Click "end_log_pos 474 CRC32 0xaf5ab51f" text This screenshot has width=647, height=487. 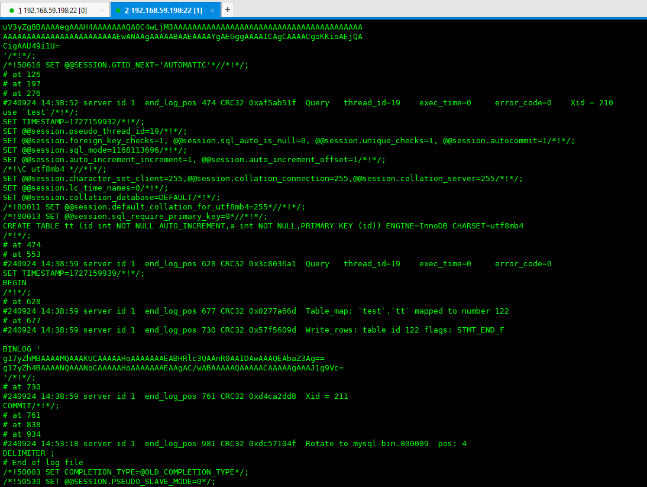point(221,103)
